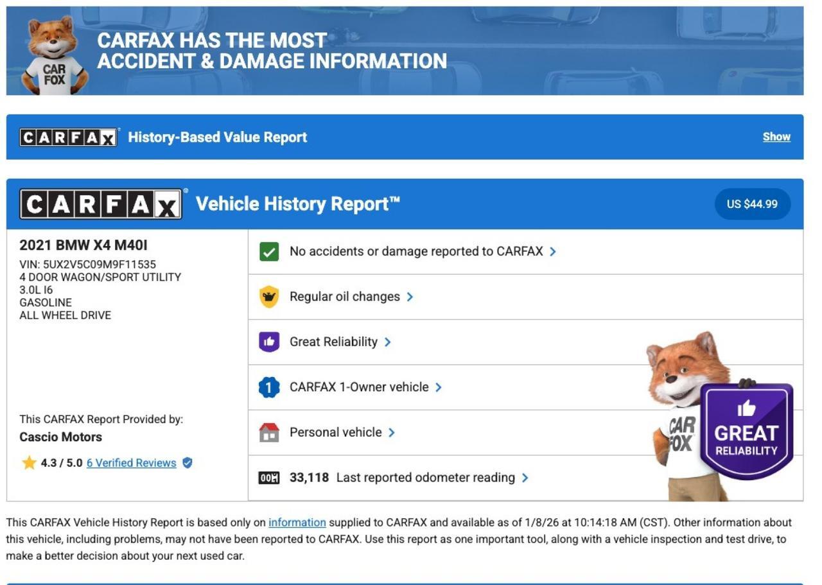The width and height of the screenshot is (822, 585).
Task: Click the blue 1-Owner badge icon
Action: pos(269,387)
